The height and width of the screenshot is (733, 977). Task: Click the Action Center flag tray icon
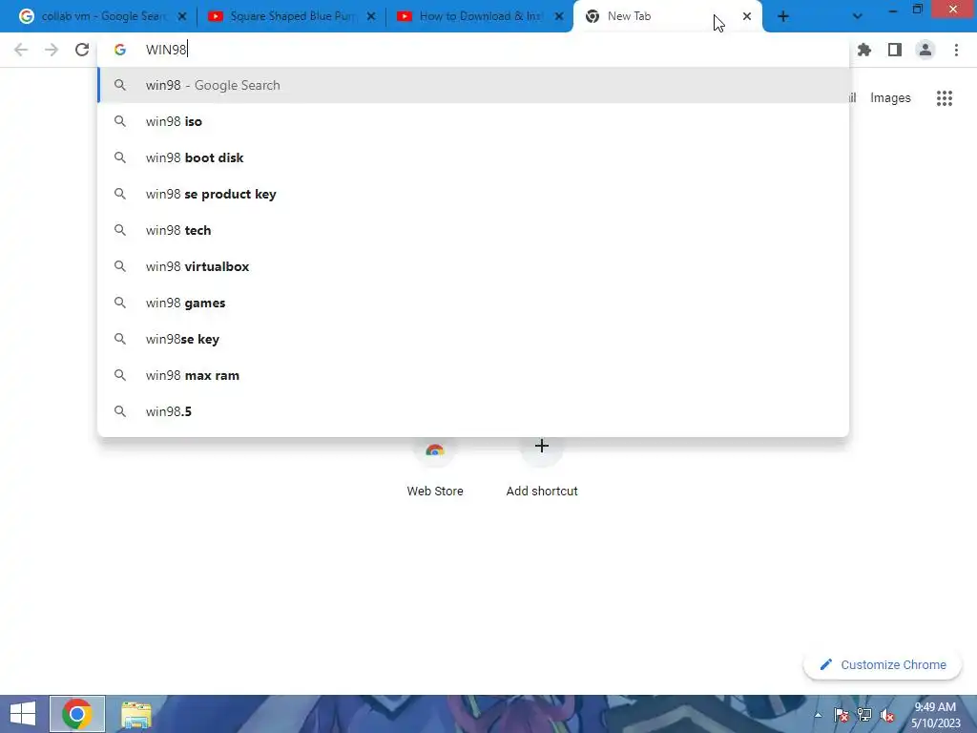coord(842,715)
